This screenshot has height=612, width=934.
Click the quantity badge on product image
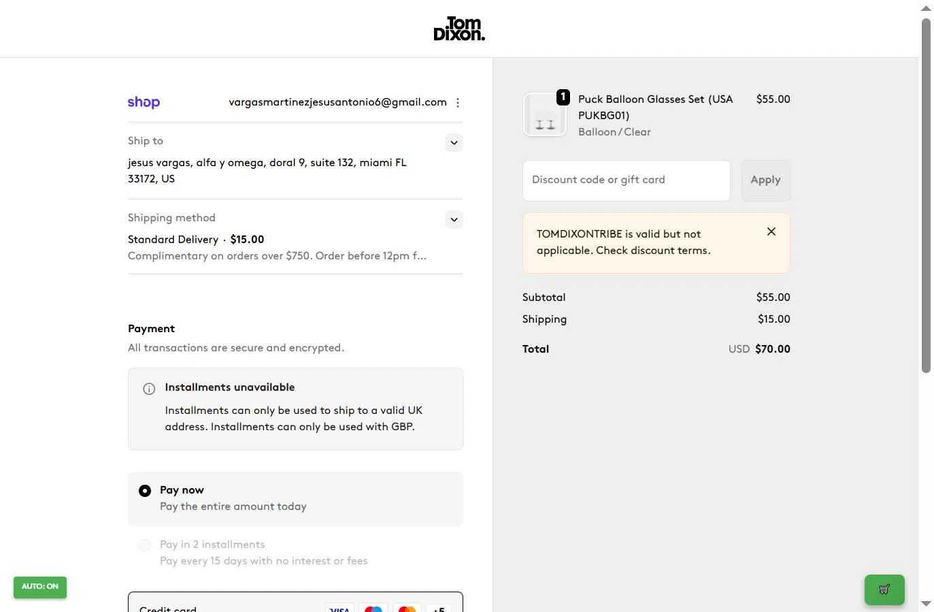[x=563, y=97]
